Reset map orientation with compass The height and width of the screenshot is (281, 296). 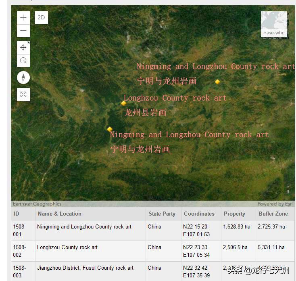tap(23, 78)
